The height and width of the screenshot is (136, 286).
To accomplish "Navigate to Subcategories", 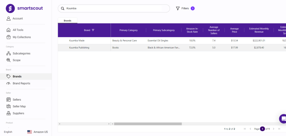I will [x=22, y=54].
